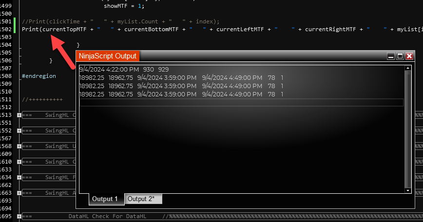Click the empty highlighted output row
The image size is (423, 222).
[x=241, y=103]
